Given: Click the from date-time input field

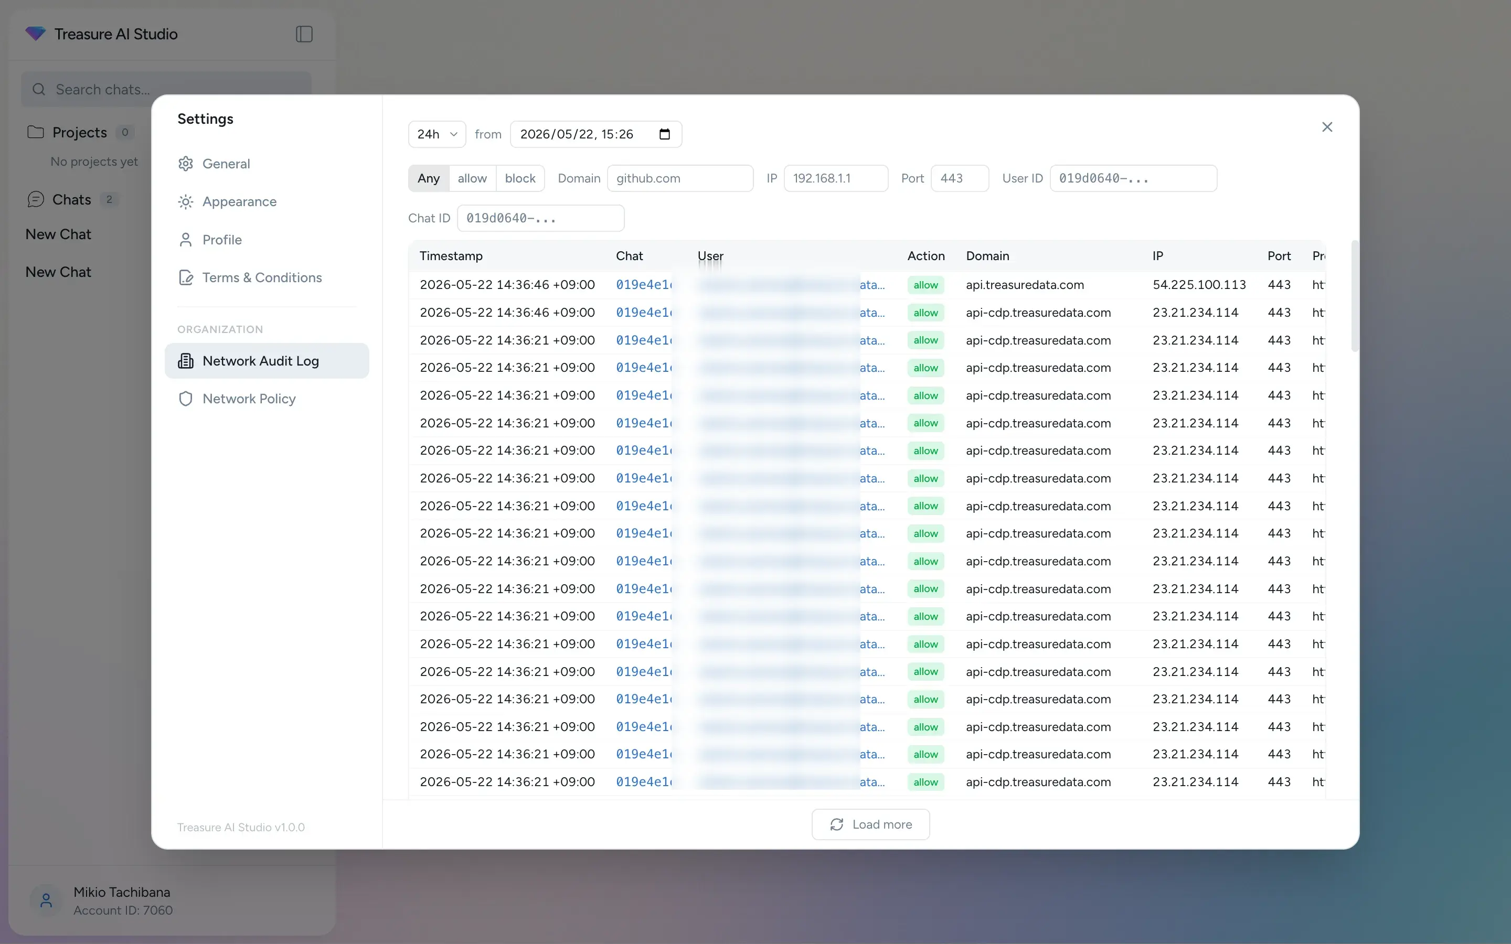Looking at the screenshot, I should tap(595, 134).
